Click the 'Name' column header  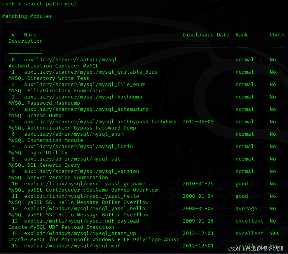coord(30,35)
